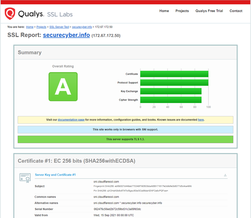The image size is (251, 218).
Task: Click the Serial Number row label
Action: 44,209
